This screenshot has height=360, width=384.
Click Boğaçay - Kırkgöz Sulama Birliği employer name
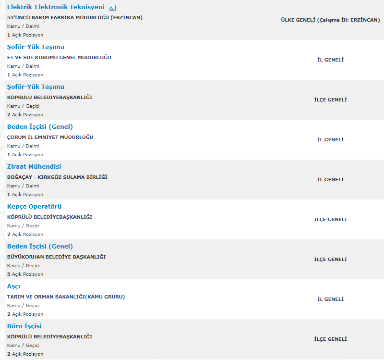click(x=57, y=177)
